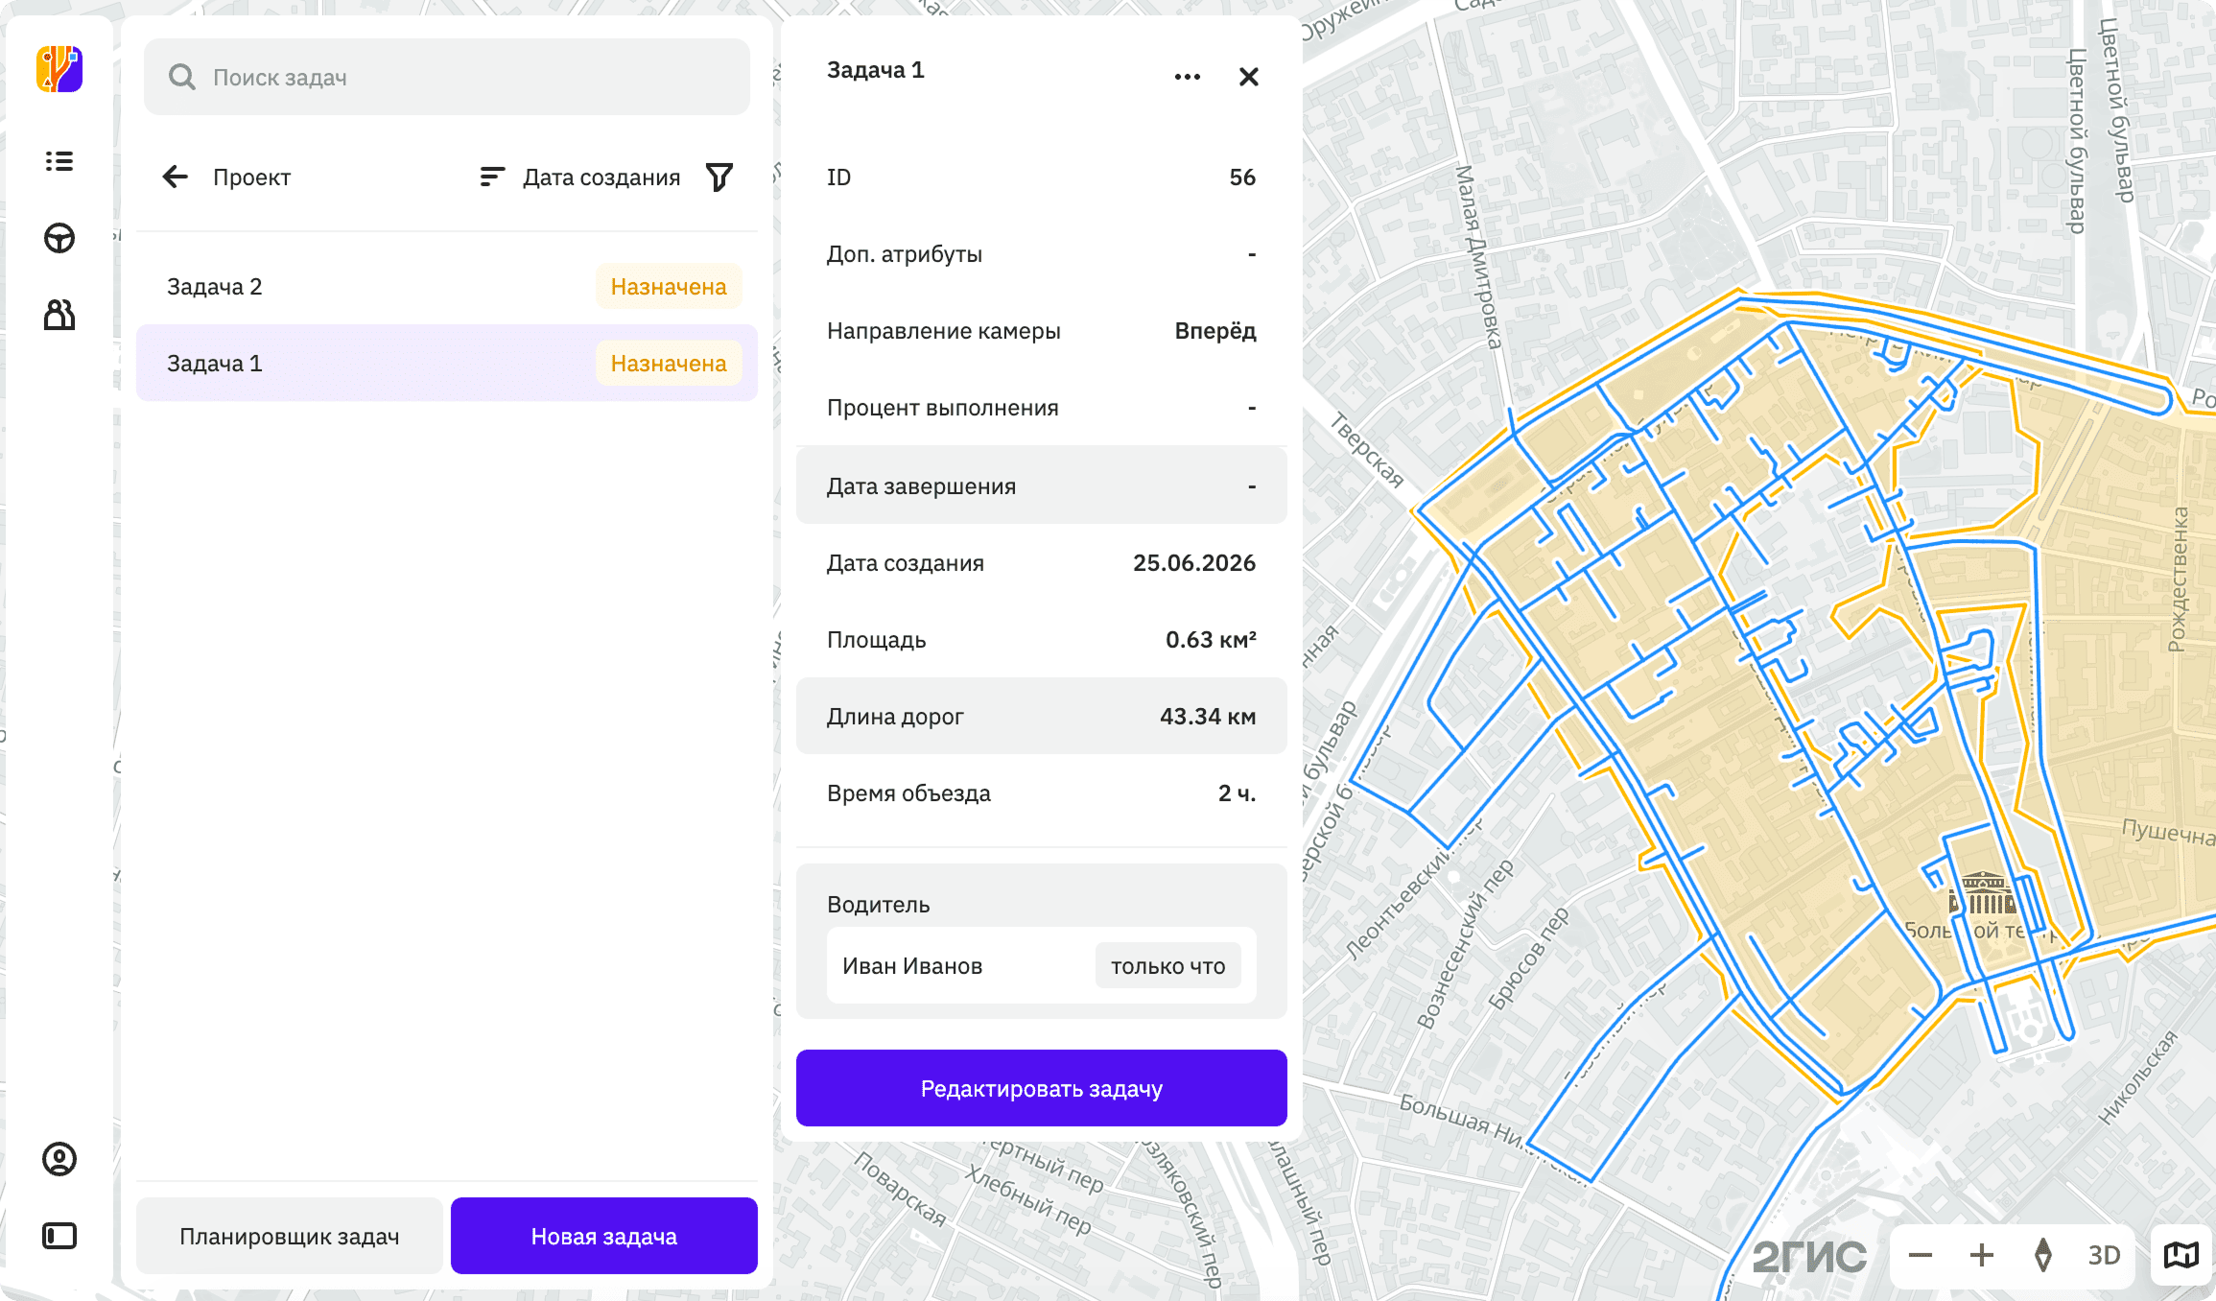Image resolution: width=2216 pixels, height=1301 pixels.
Task: Click the Дата завершения row
Action: (1042, 485)
